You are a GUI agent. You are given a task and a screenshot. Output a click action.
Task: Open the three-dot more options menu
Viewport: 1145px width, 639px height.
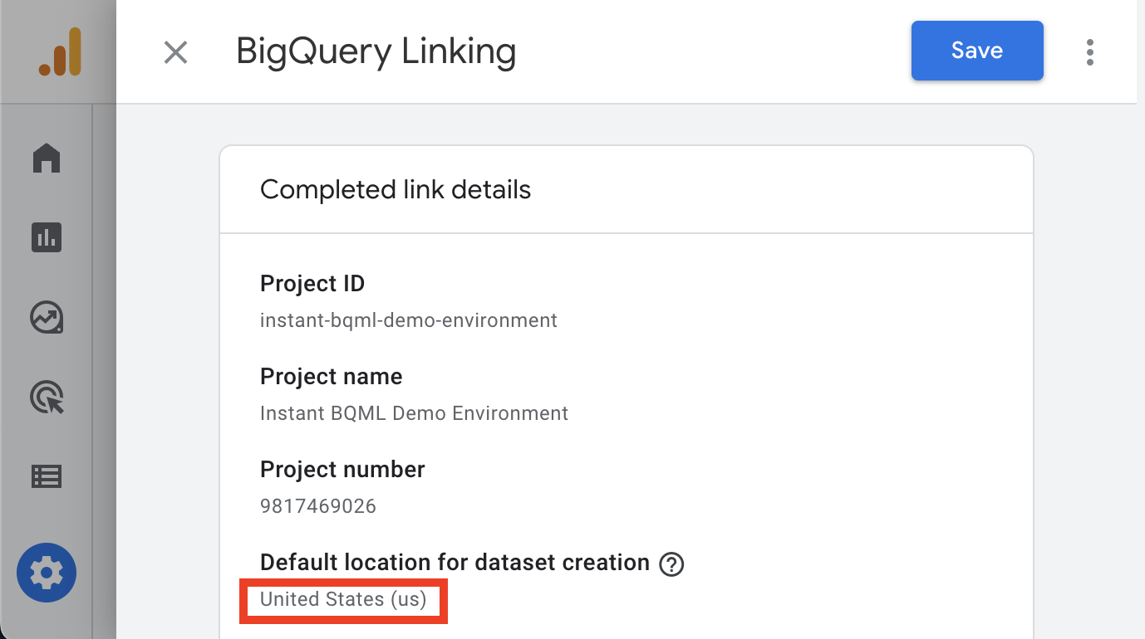click(1090, 52)
